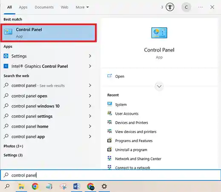Open Network and Sharing Center recent item
This screenshot has height=192, width=221.
[138, 159]
